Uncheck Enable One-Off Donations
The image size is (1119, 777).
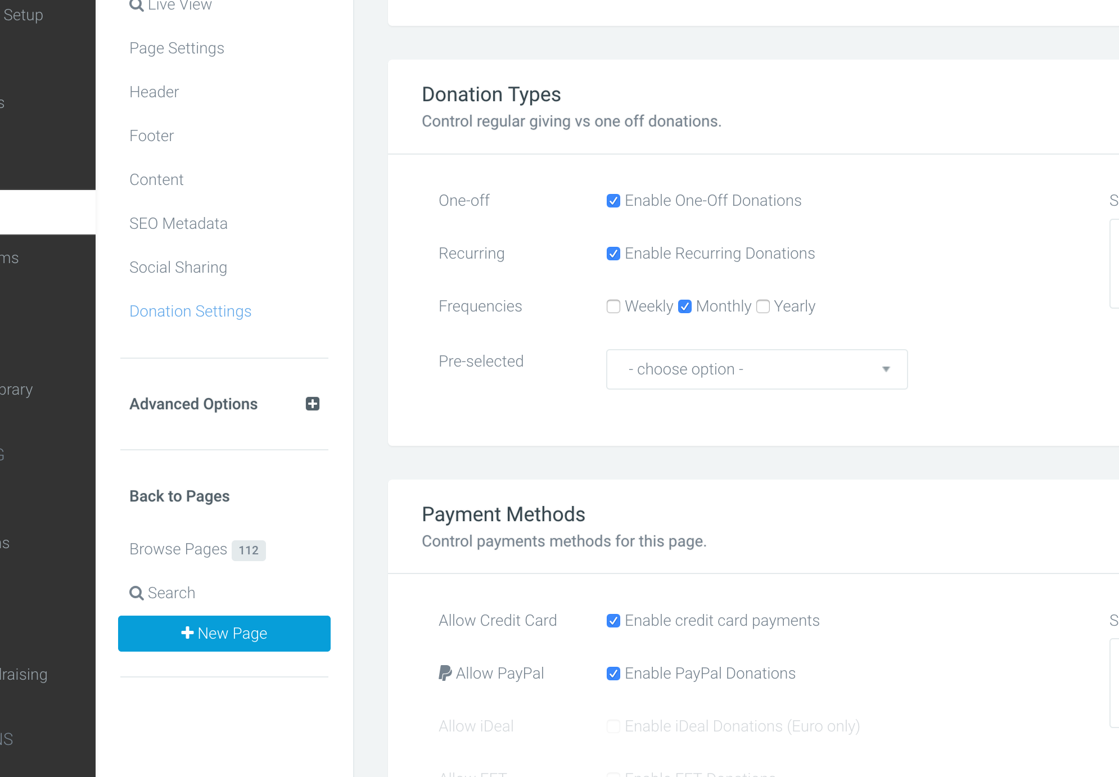click(613, 200)
